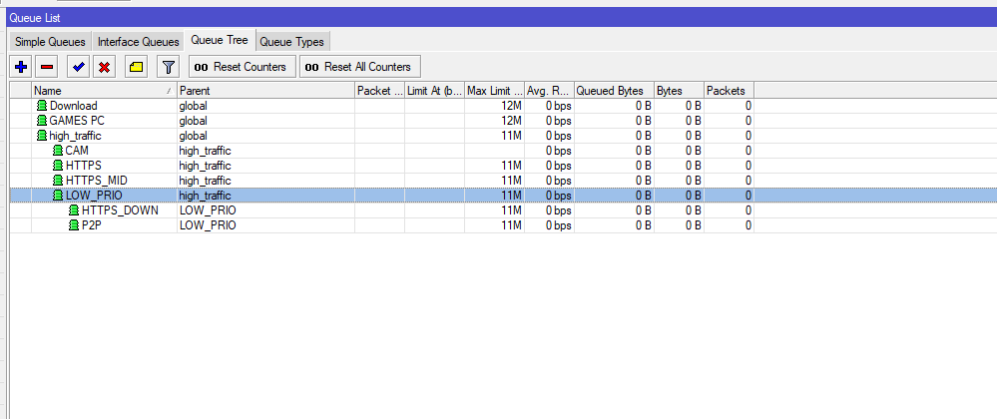
Task: Click the 12M max limit of GAMES PC
Action: (511, 121)
